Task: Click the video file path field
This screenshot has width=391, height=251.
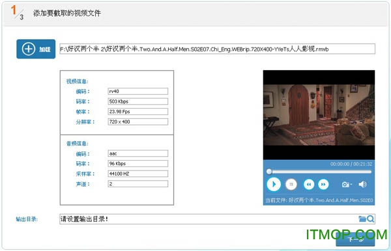Action: pyautogui.click(x=217, y=49)
